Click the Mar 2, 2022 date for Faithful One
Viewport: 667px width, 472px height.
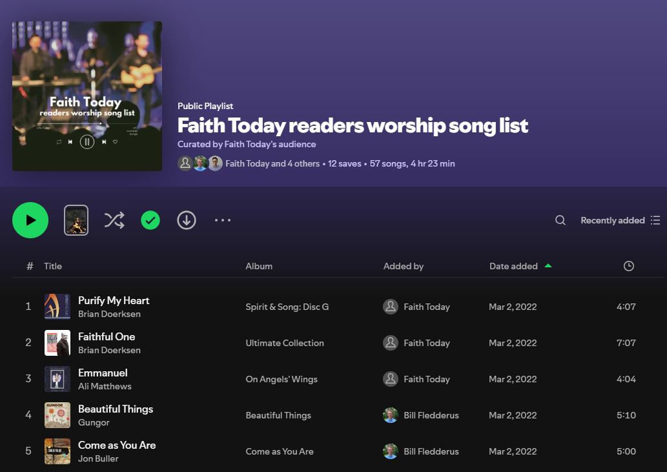click(513, 343)
